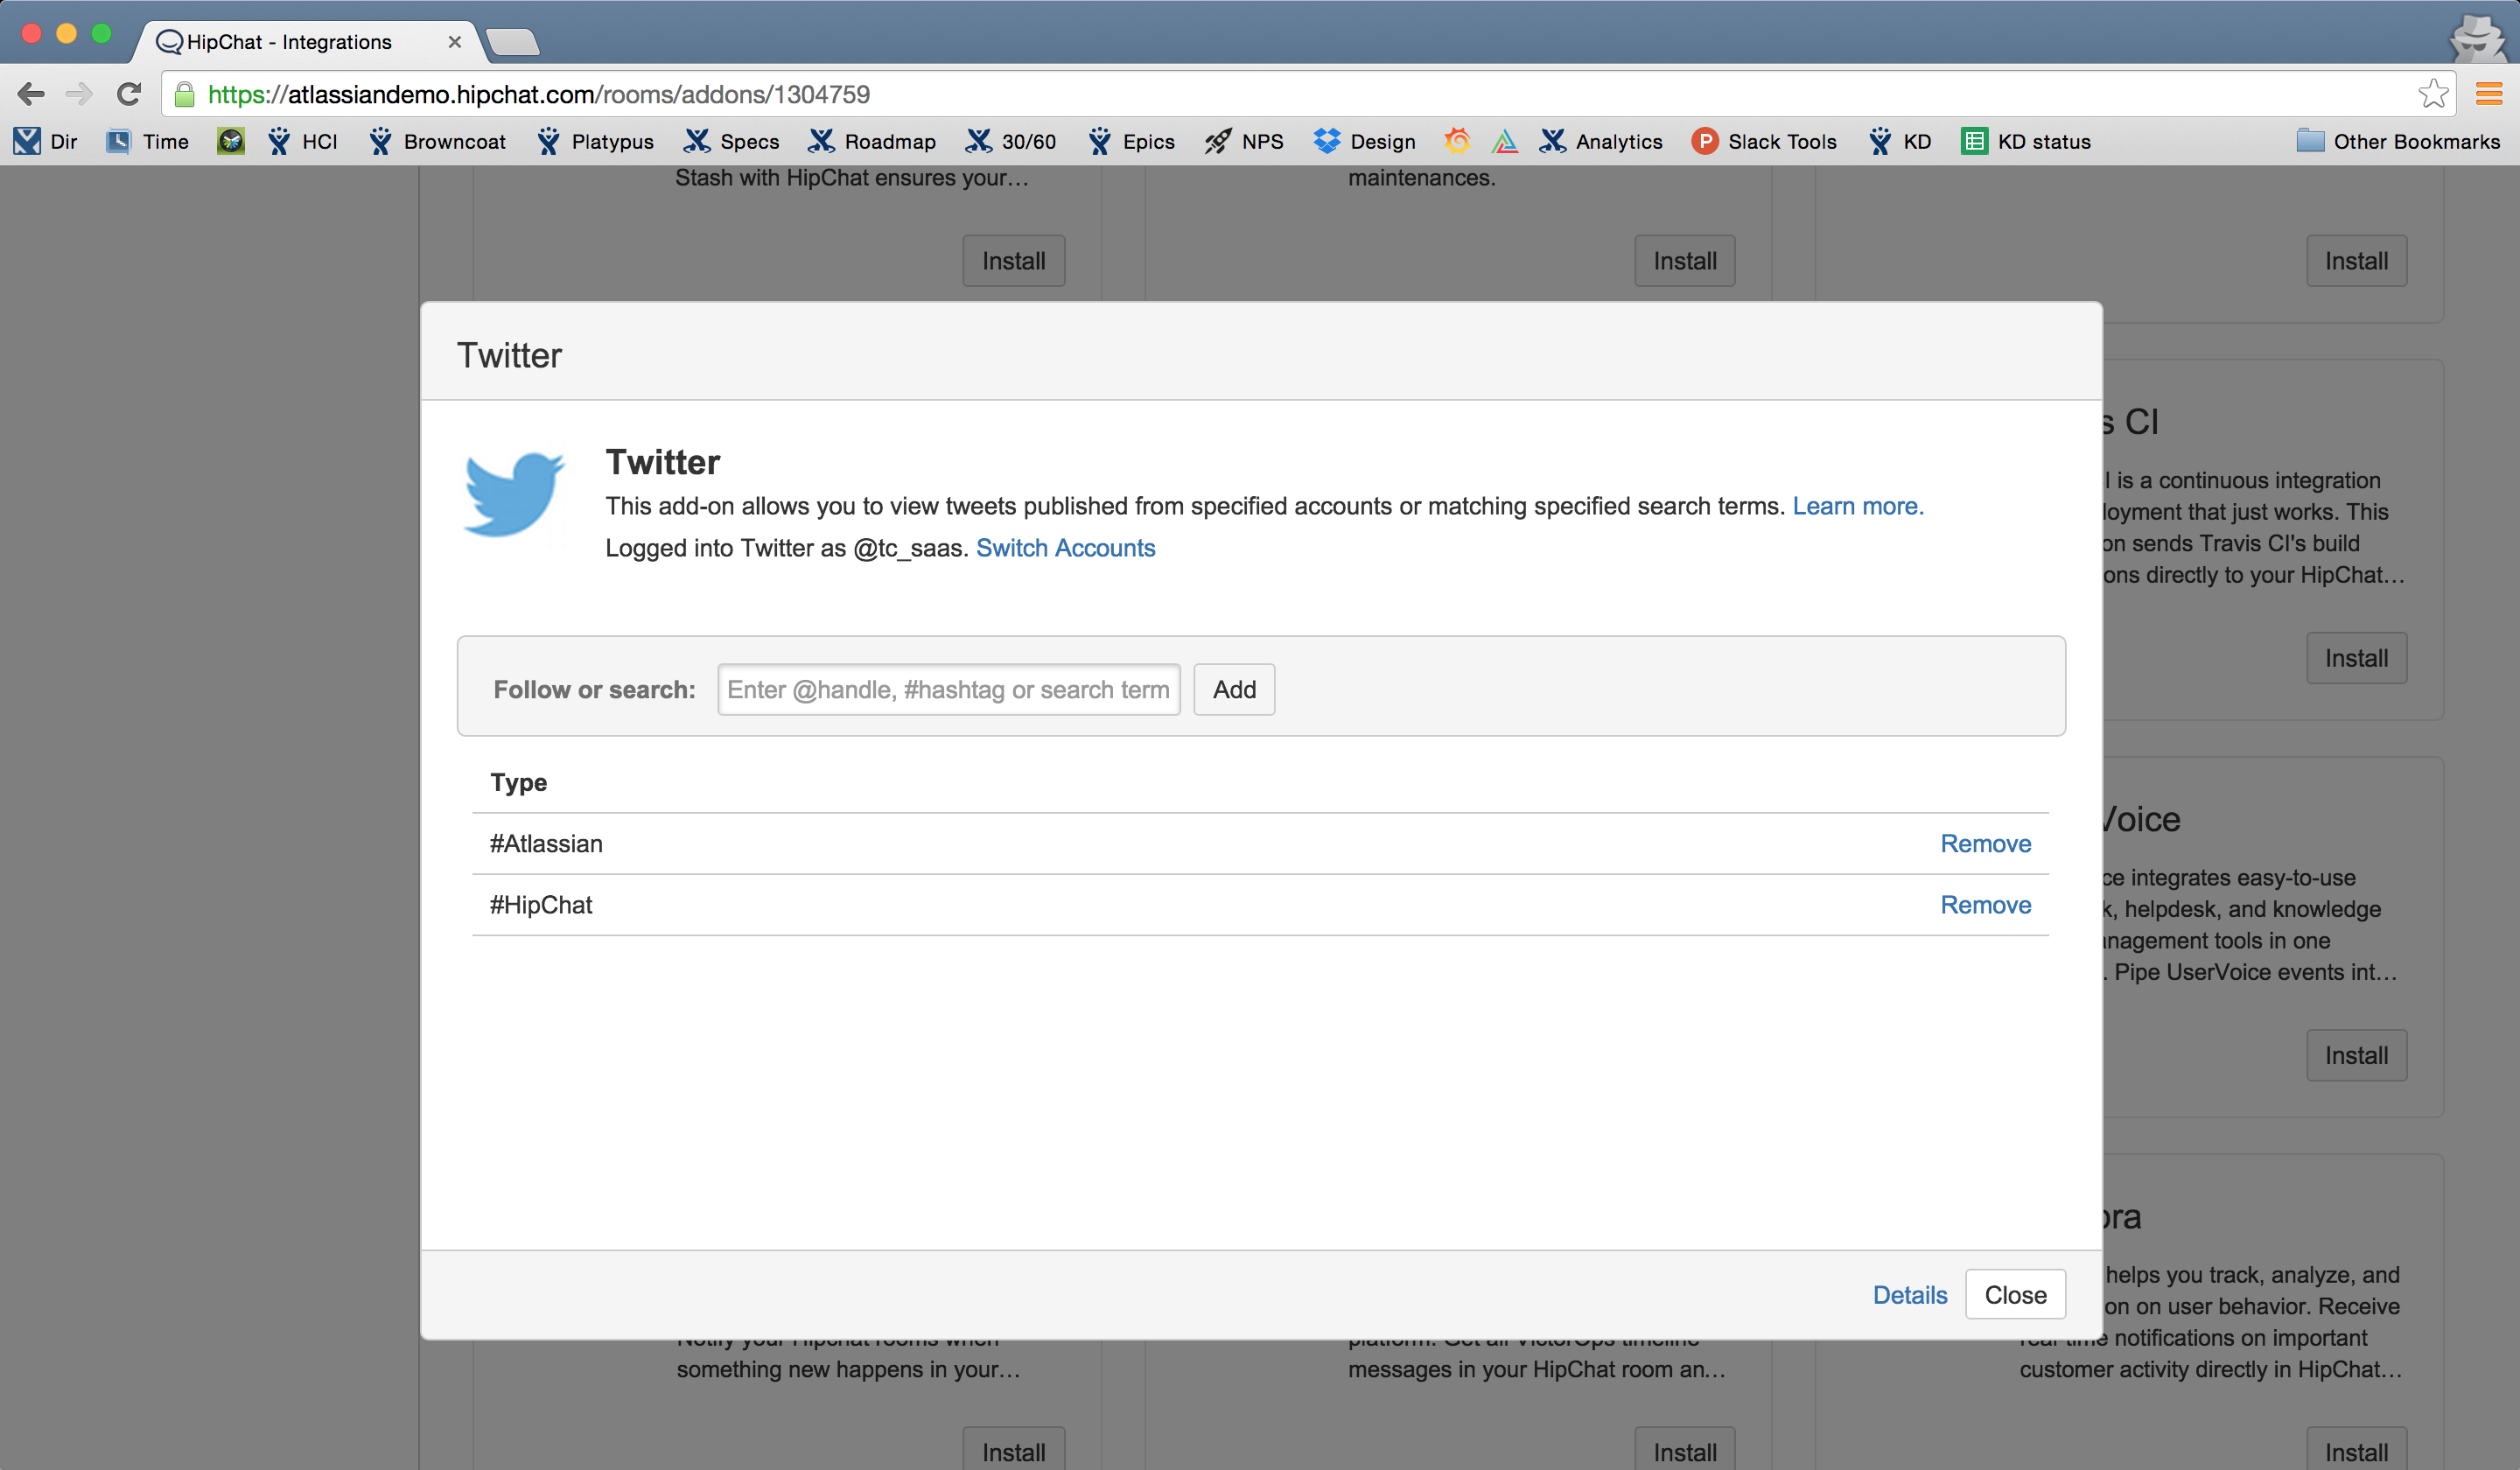Focus the Follow or search field

(x=947, y=689)
